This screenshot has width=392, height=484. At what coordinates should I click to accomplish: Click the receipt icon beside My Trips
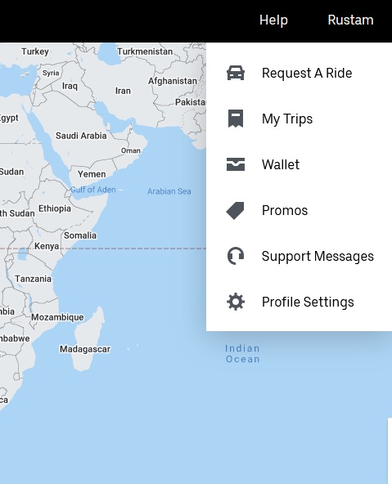pyautogui.click(x=236, y=119)
